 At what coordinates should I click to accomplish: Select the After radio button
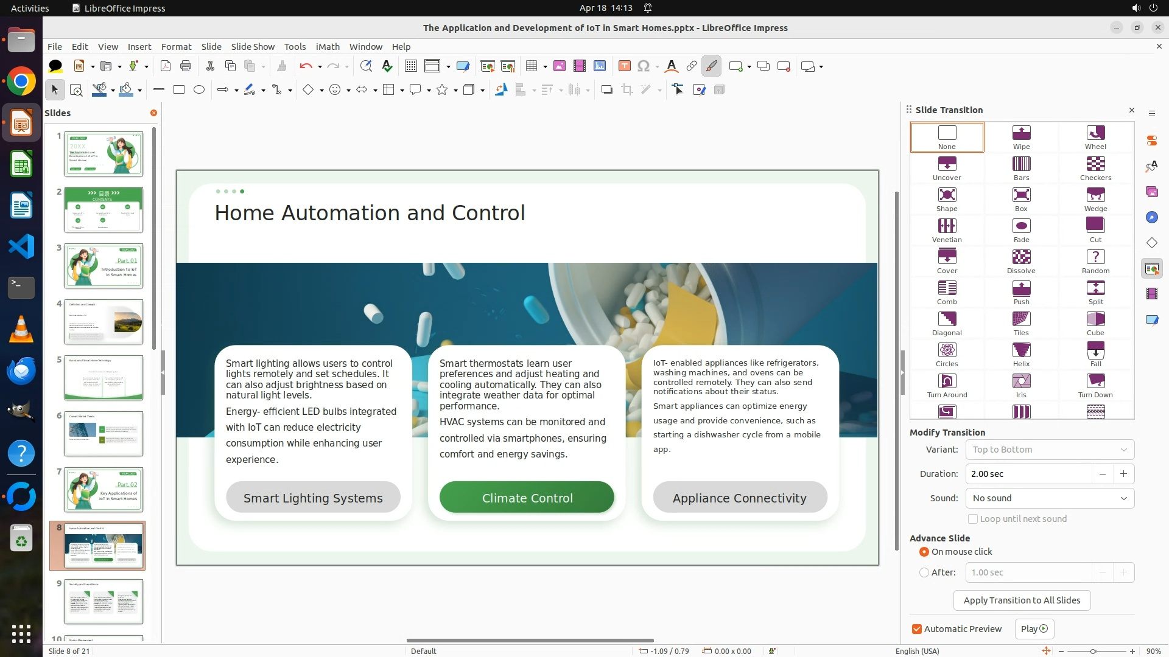pos(924,572)
